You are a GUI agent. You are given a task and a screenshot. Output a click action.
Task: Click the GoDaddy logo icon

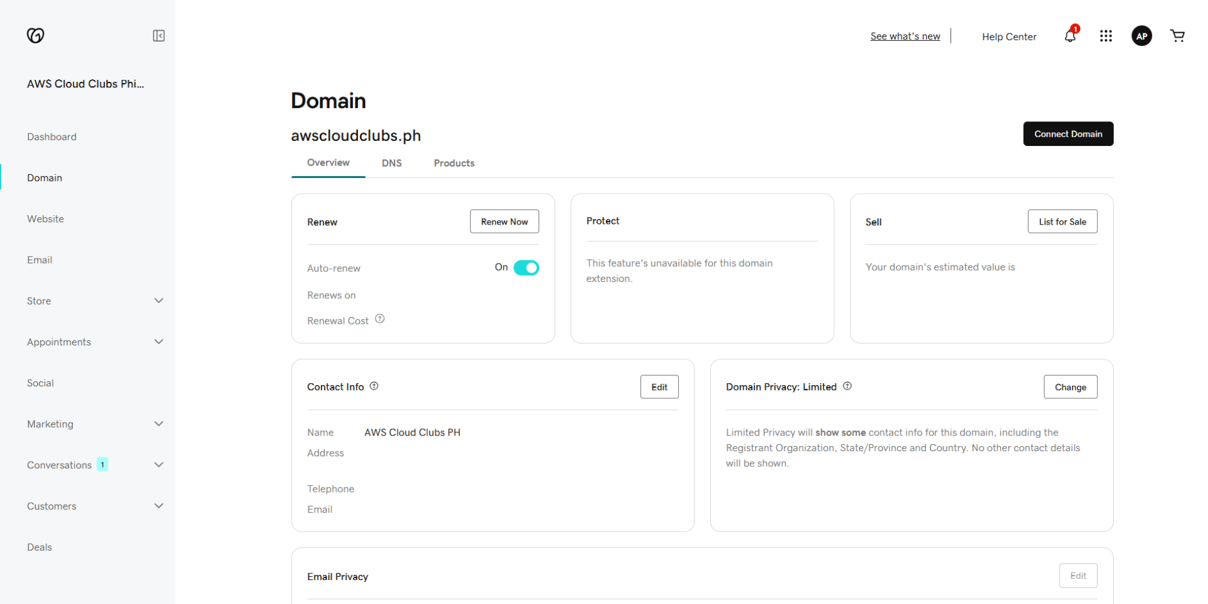pyautogui.click(x=35, y=36)
